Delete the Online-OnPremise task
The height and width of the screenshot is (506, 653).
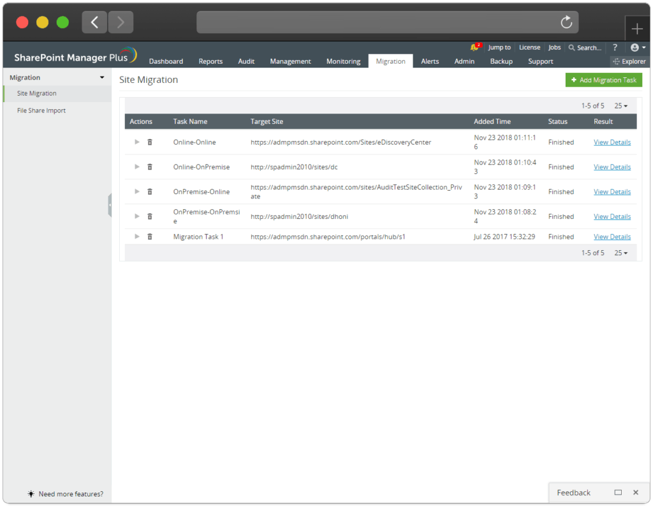point(150,167)
